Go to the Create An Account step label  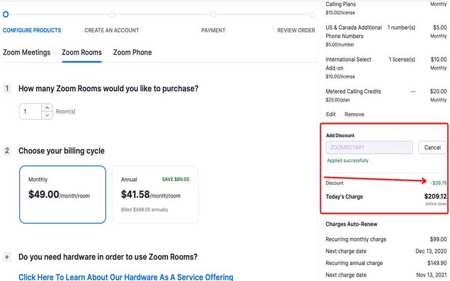111,30
